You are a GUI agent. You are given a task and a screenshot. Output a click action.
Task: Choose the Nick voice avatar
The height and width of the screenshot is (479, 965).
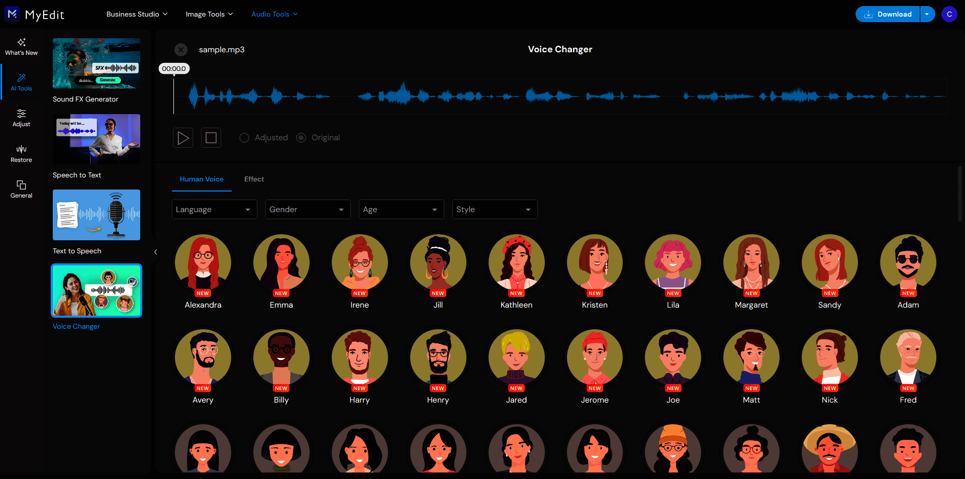point(830,357)
